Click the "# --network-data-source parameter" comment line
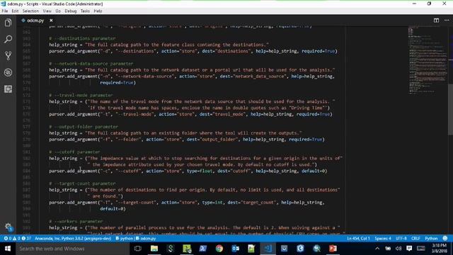This screenshot has height=255, width=453. click(x=91, y=64)
